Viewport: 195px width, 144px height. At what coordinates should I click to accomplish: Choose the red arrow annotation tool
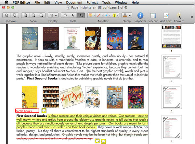(98, 15)
